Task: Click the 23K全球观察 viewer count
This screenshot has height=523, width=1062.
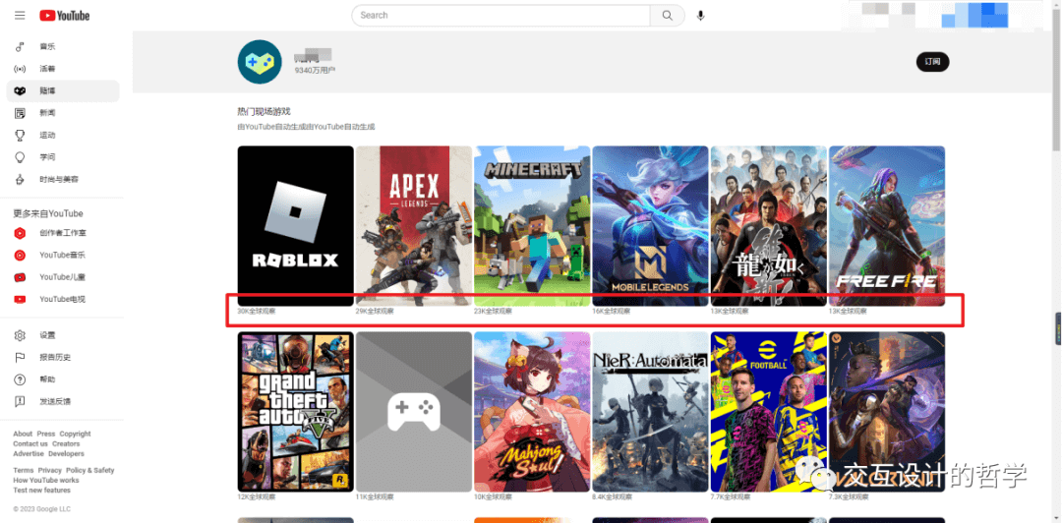Action: point(493,312)
